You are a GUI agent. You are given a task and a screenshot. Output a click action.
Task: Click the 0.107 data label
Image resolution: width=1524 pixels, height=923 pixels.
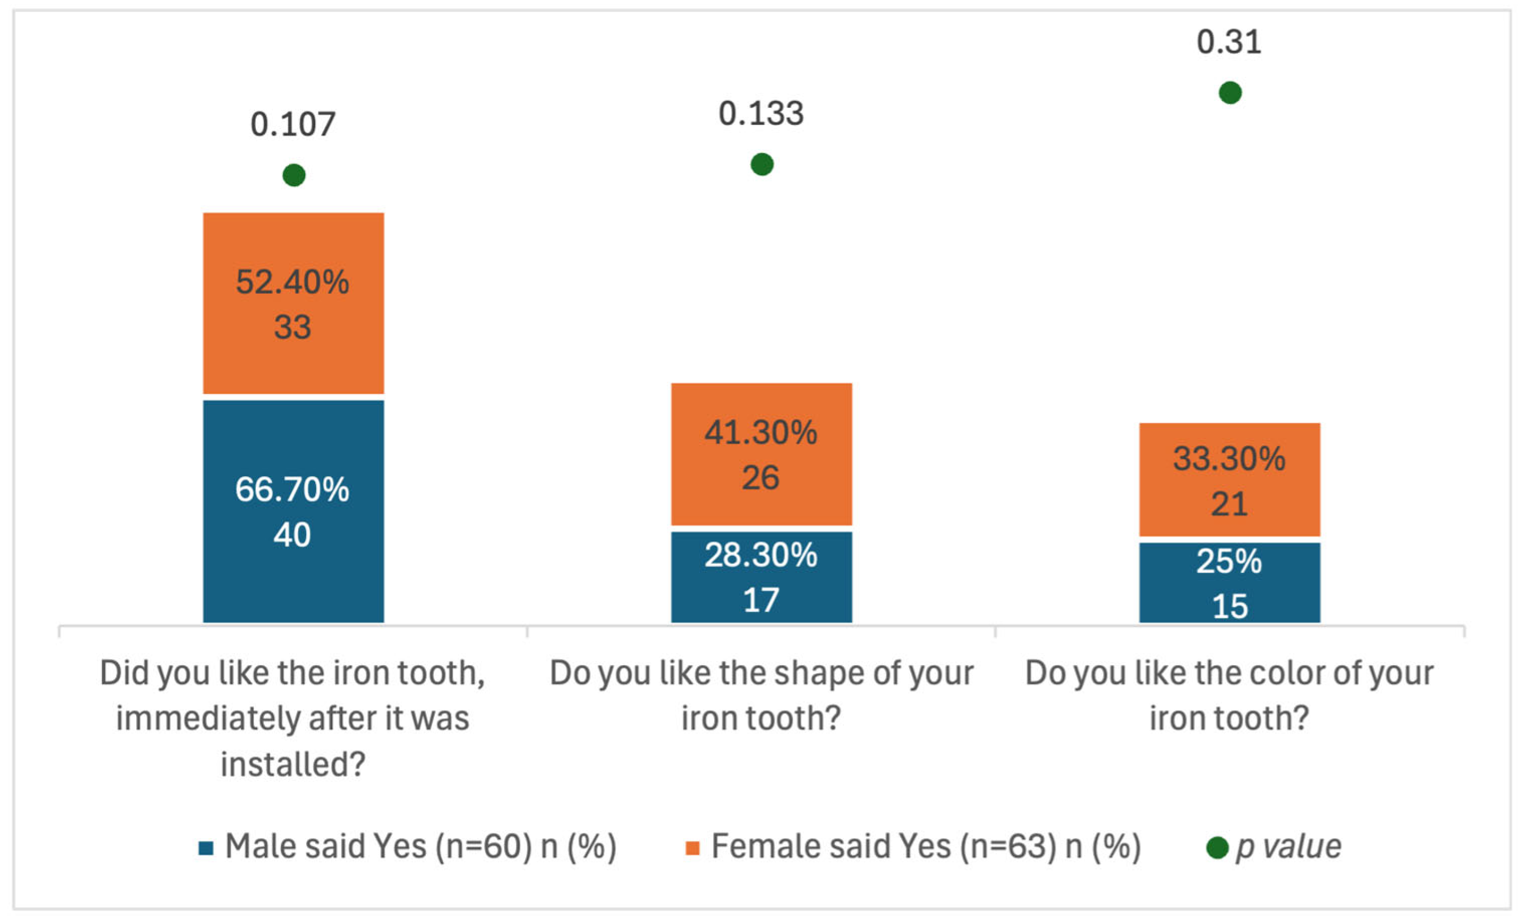[x=293, y=124]
